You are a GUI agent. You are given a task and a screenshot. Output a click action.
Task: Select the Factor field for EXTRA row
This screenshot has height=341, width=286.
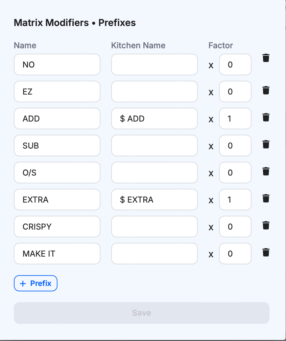(235, 200)
